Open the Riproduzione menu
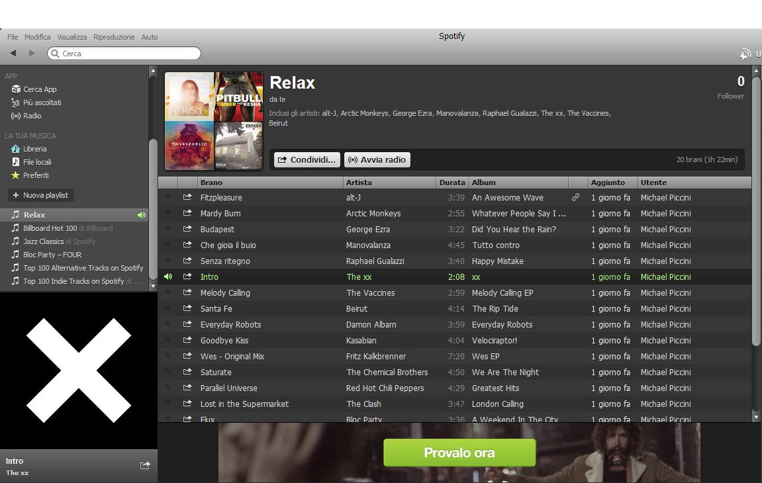Image resolution: width=762 pixels, height=483 pixels. click(114, 37)
